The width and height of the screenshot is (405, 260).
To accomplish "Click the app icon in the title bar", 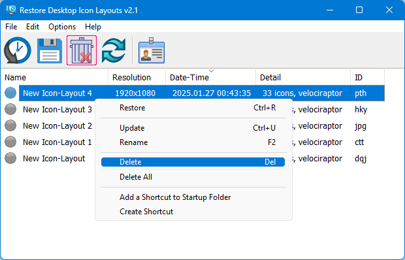I will tap(11, 10).
